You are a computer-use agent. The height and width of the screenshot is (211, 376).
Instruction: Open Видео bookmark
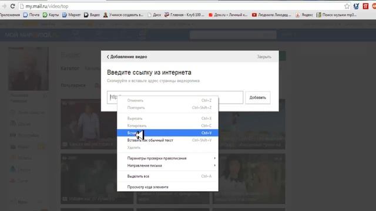point(92,15)
